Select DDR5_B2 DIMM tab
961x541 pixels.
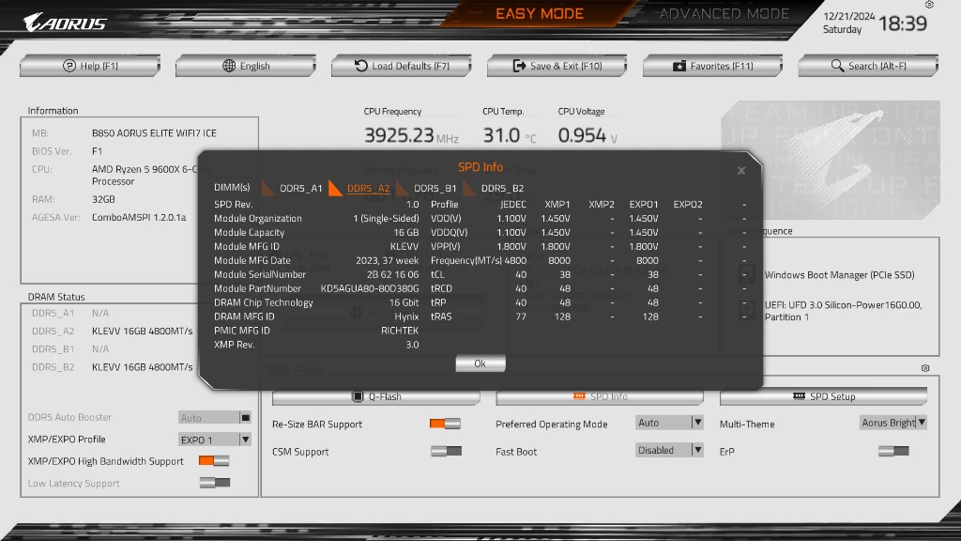point(502,188)
